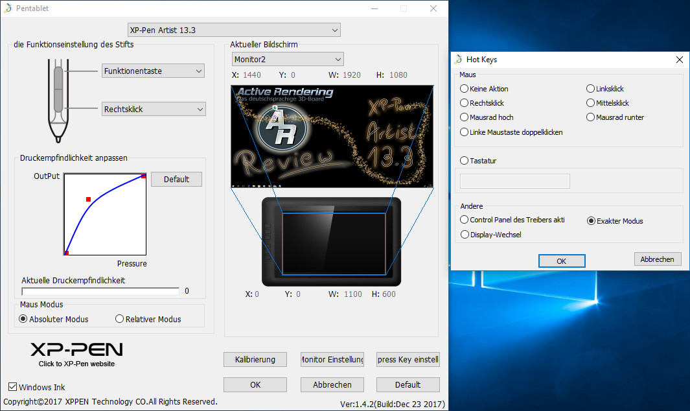This screenshot has height=411, width=690.
Task: Open the Rechtsklick pen button dropdown
Action: (154, 110)
